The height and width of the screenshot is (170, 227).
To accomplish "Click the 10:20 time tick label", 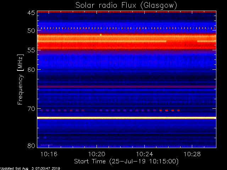I will coord(97,154).
